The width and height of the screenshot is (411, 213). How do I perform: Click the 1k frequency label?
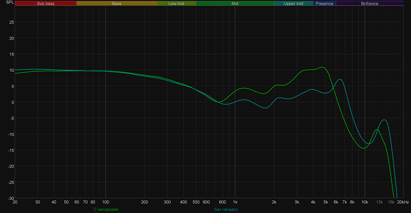[235, 202]
